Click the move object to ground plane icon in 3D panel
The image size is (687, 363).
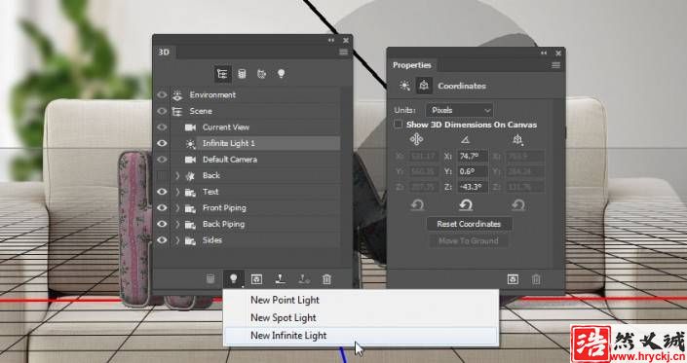[x=280, y=278]
